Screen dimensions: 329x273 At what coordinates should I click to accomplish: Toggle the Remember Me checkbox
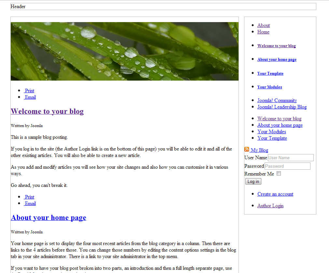279,174
